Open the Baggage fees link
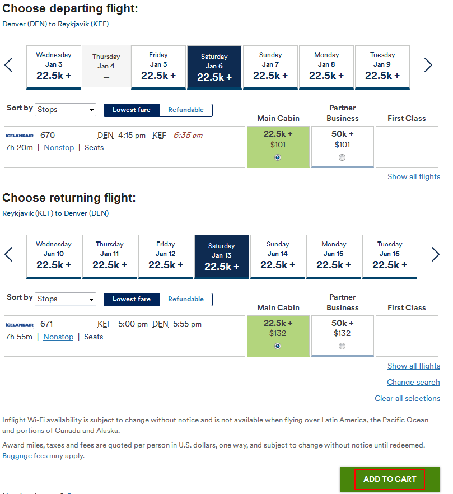 pyautogui.click(x=25, y=456)
